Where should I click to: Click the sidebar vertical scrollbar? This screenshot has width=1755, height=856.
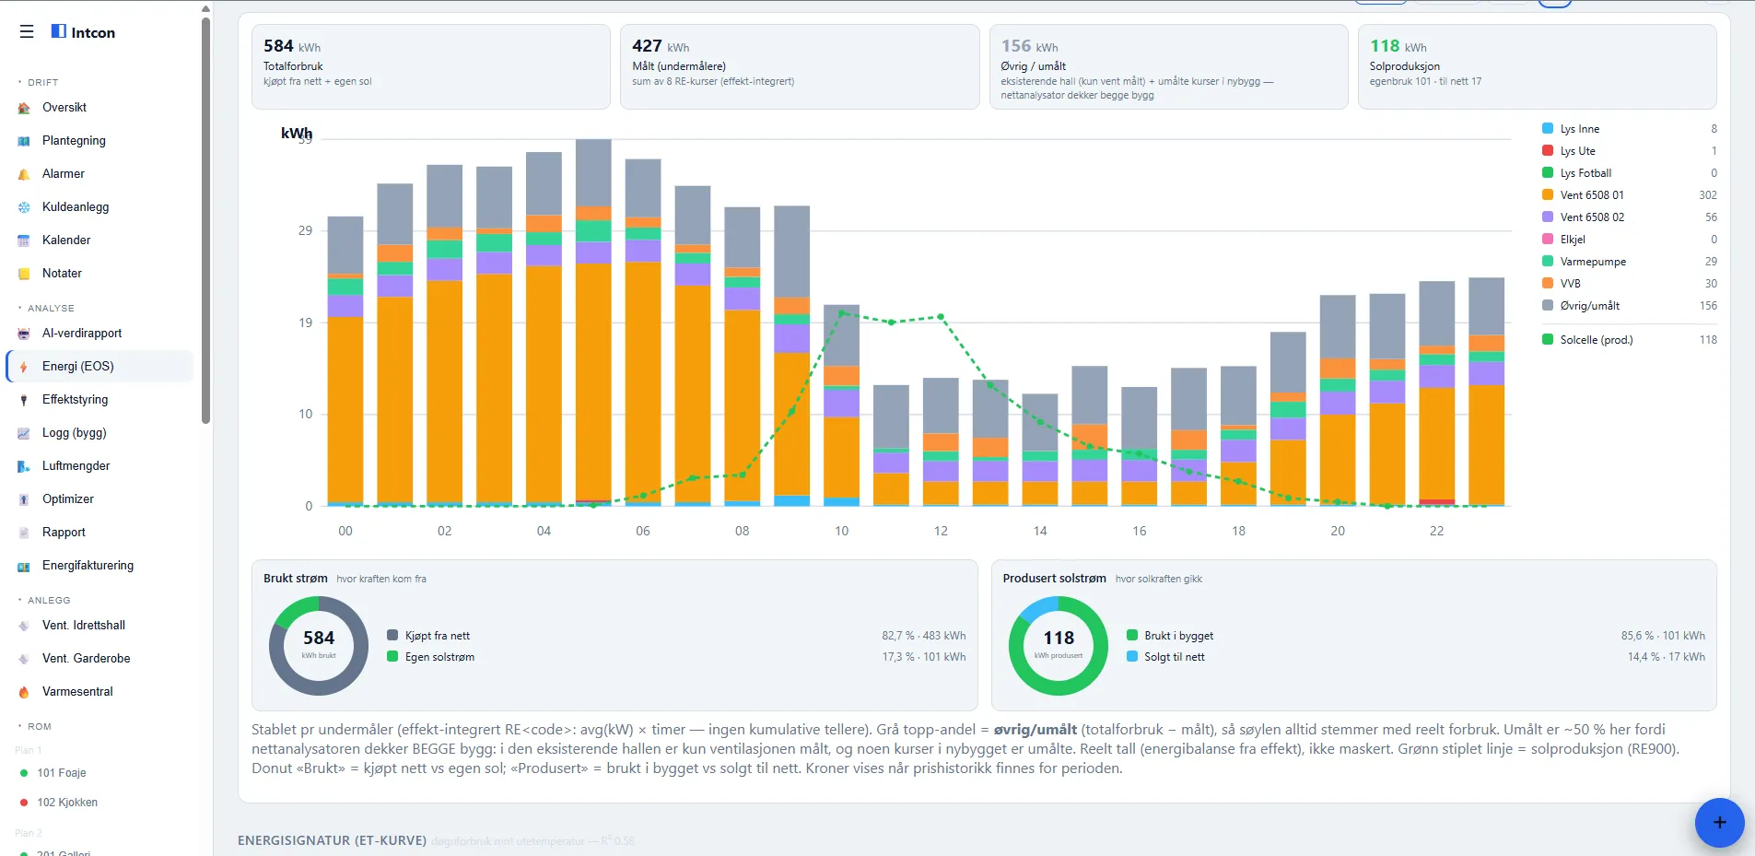click(x=205, y=221)
